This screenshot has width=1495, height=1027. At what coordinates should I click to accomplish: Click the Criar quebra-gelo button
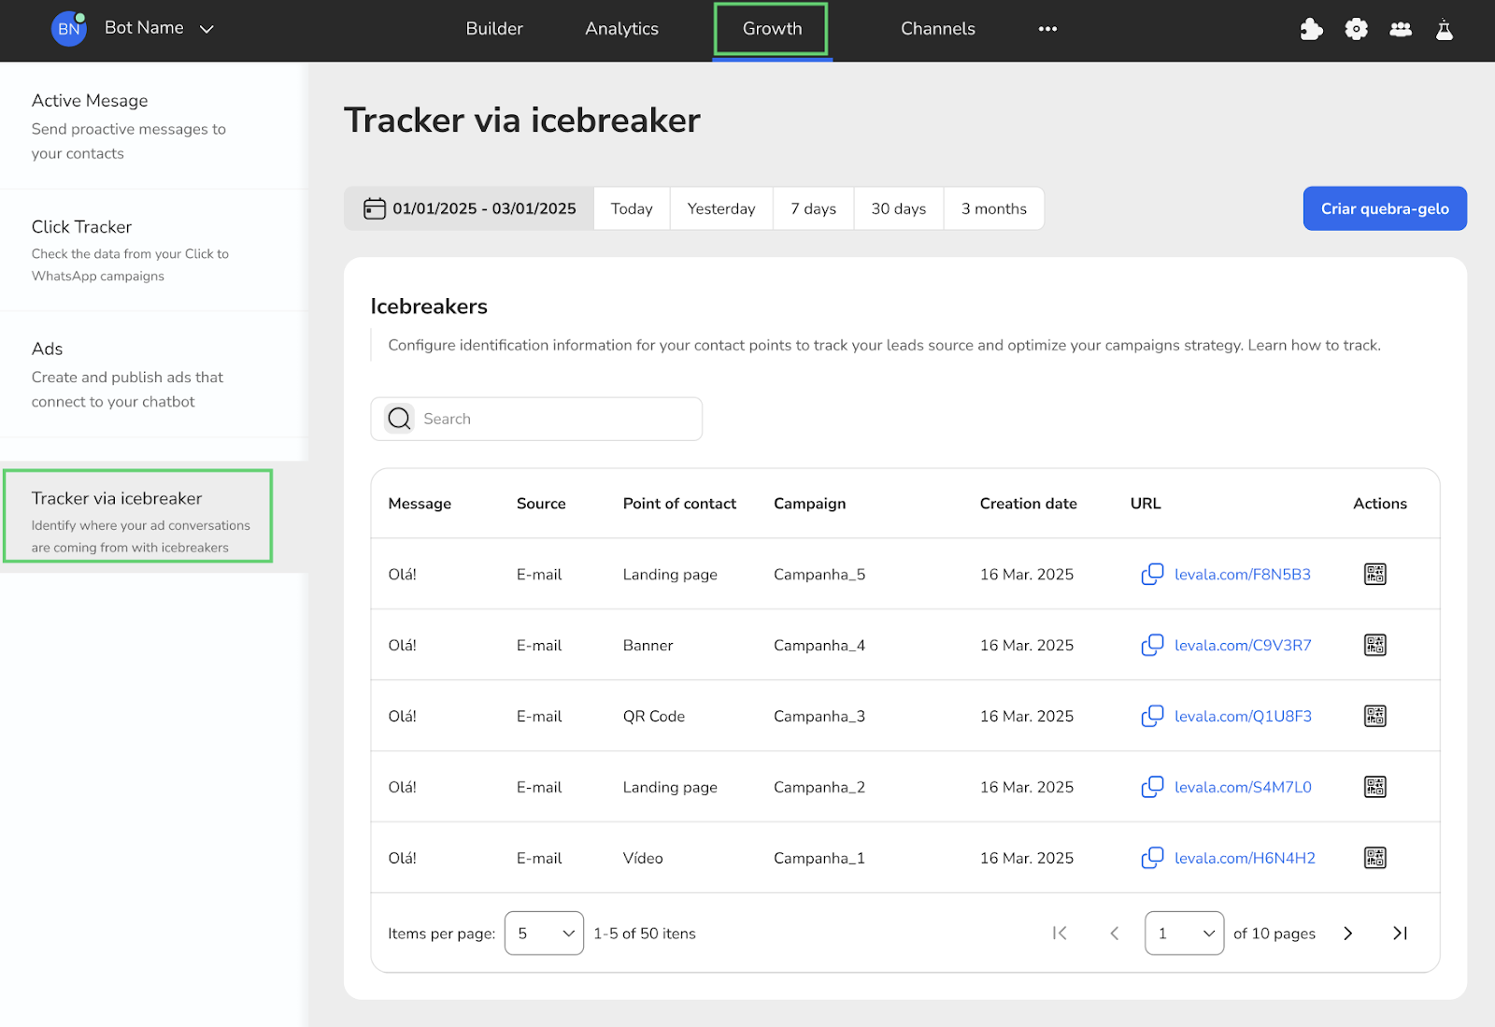pos(1384,208)
